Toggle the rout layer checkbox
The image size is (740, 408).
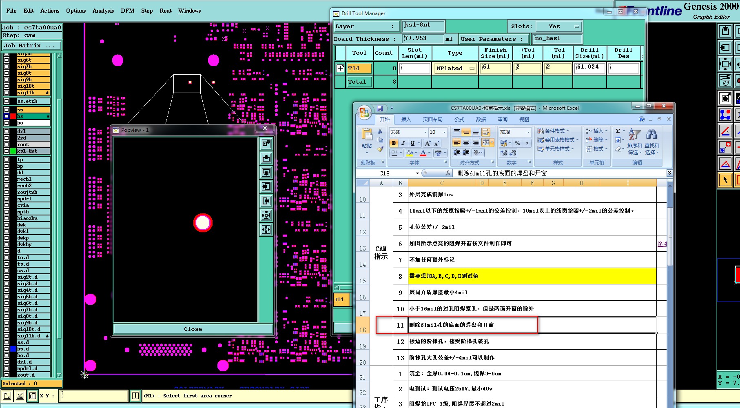point(7,144)
